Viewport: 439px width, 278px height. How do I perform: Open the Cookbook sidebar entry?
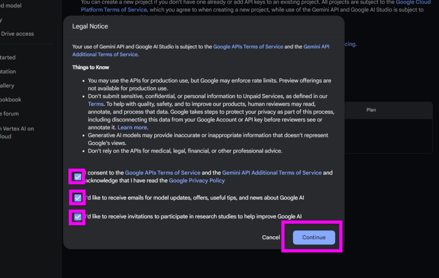[x=11, y=100]
